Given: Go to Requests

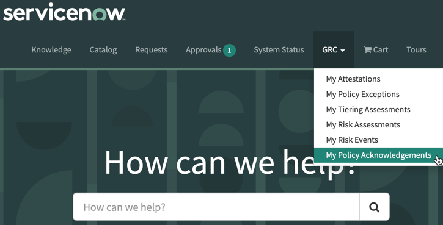Looking at the screenshot, I should tap(151, 50).
